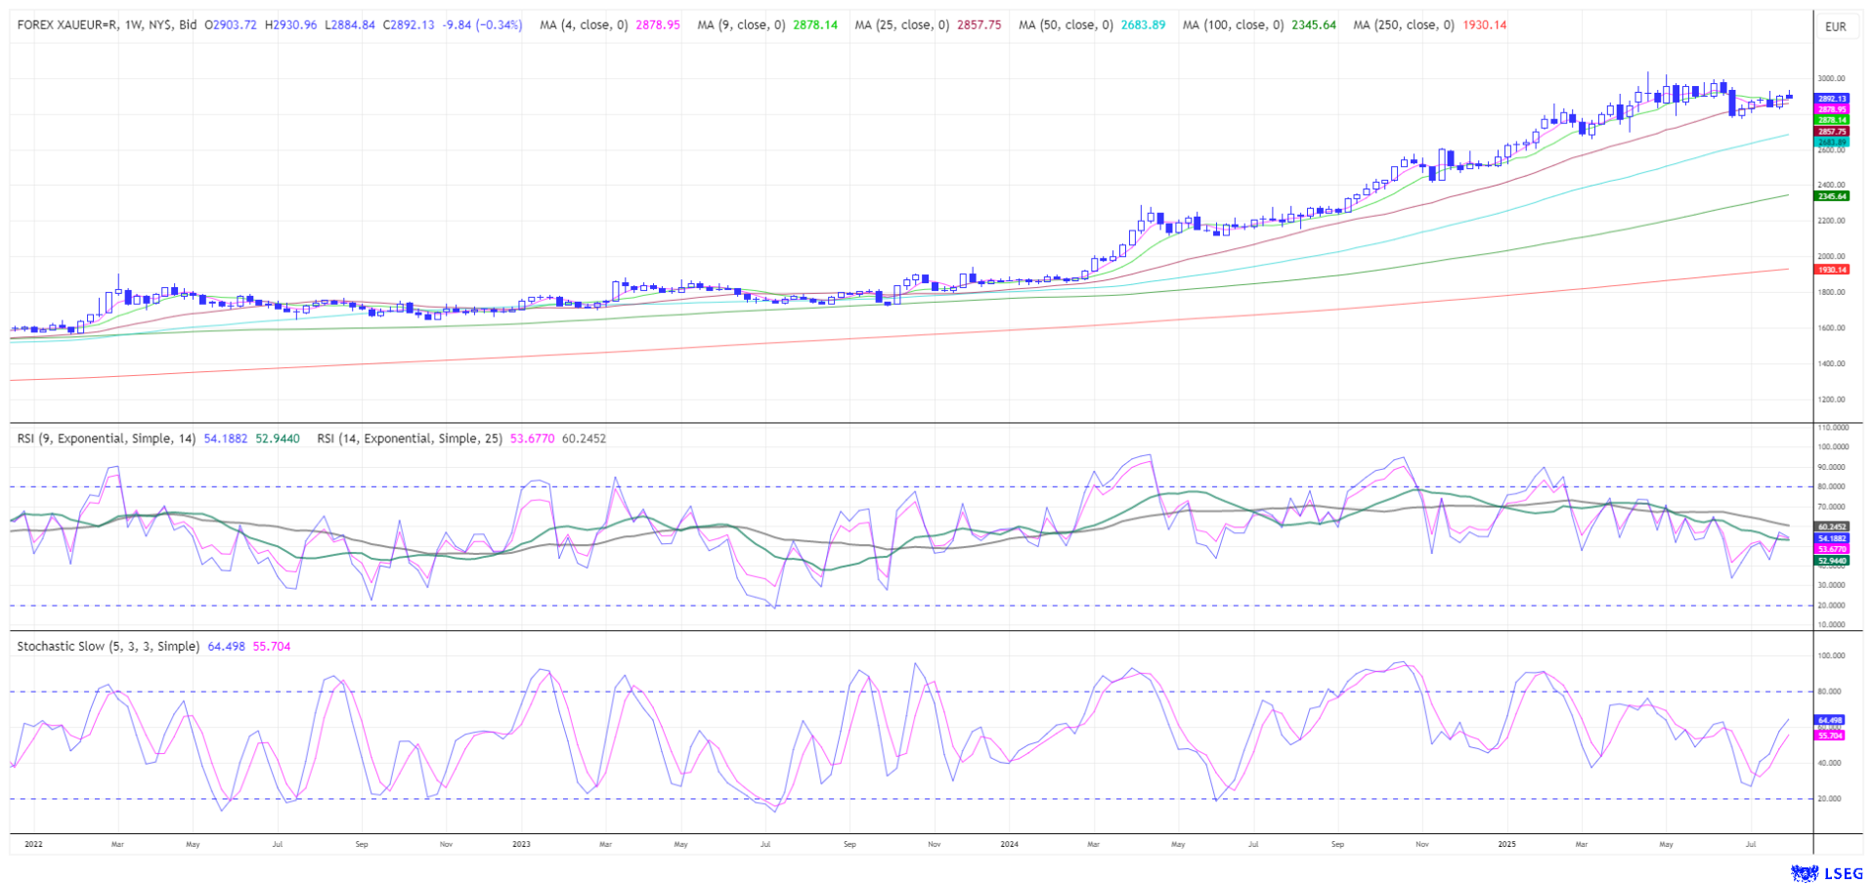Click the 2892.13 current price tag
Viewport: 1873px width, 884px height.
click(1831, 99)
